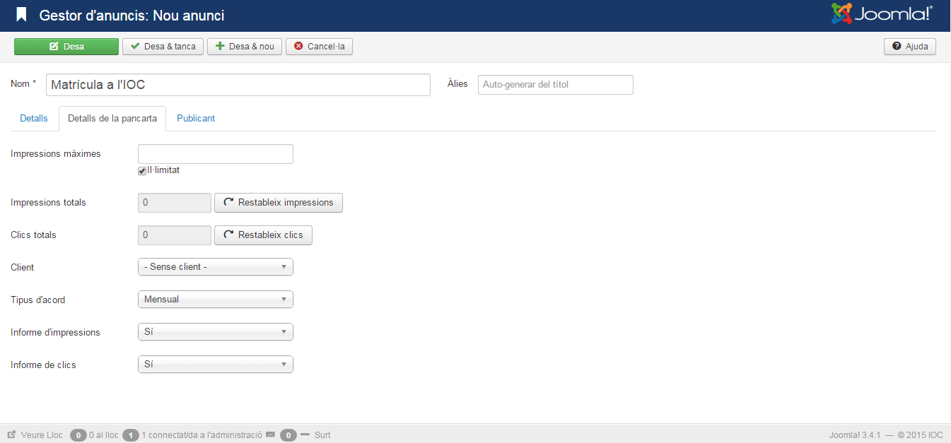The image size is (951, 443).
Task: Uncheck the Il·limitat checkbox
Action: [x=142, y=171]
